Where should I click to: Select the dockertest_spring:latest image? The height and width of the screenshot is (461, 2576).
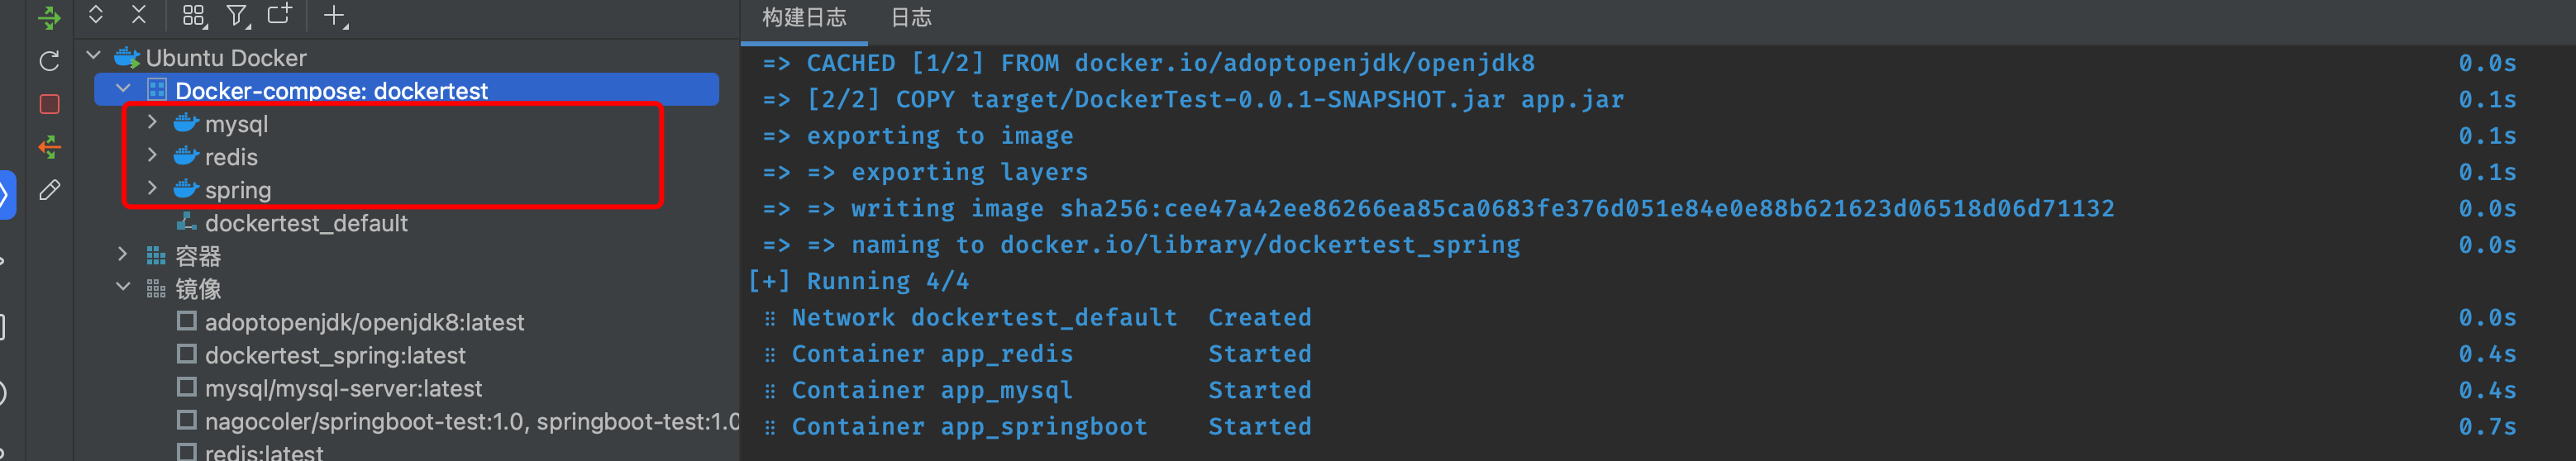click(x=335, y=355)
